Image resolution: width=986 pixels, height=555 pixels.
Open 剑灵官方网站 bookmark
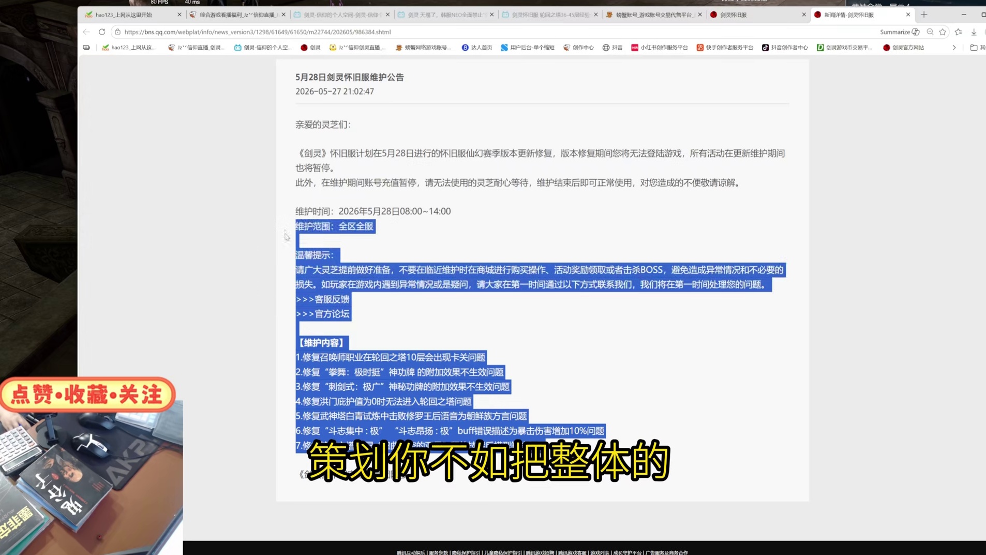pos(903,48)
